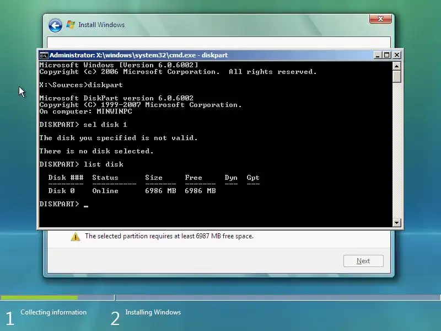The width and height of the screenshot is (441, 331).
Task: Click the step number 1 at the bottom
Action: click(10, 319)
